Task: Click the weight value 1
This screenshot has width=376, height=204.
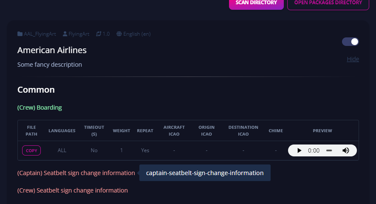Action: [x=122, y=150]
